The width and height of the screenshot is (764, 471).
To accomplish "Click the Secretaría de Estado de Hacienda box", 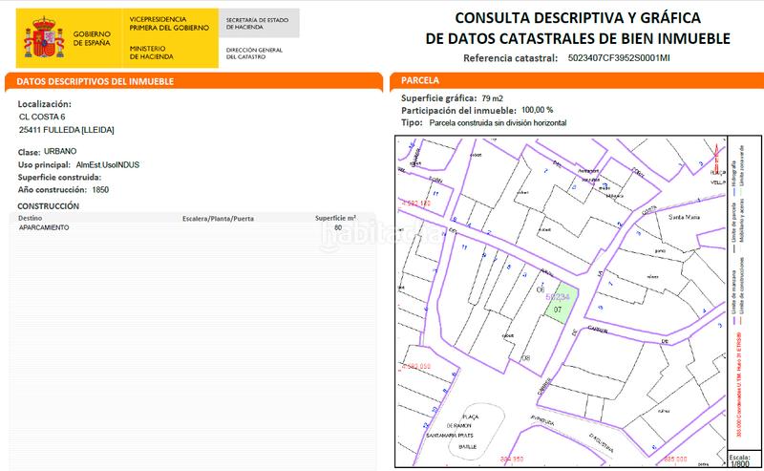I will pyautogui.click(x=259, y=23).
